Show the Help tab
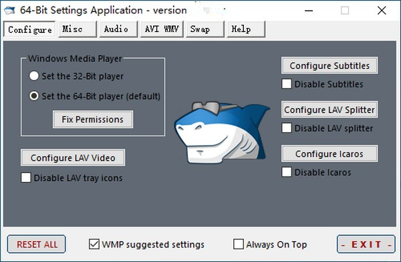The image size is (401, 262). (x=246, y=29)
